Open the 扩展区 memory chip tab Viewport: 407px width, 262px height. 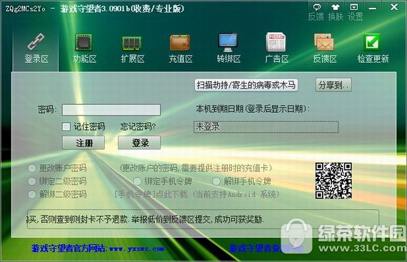132,49
